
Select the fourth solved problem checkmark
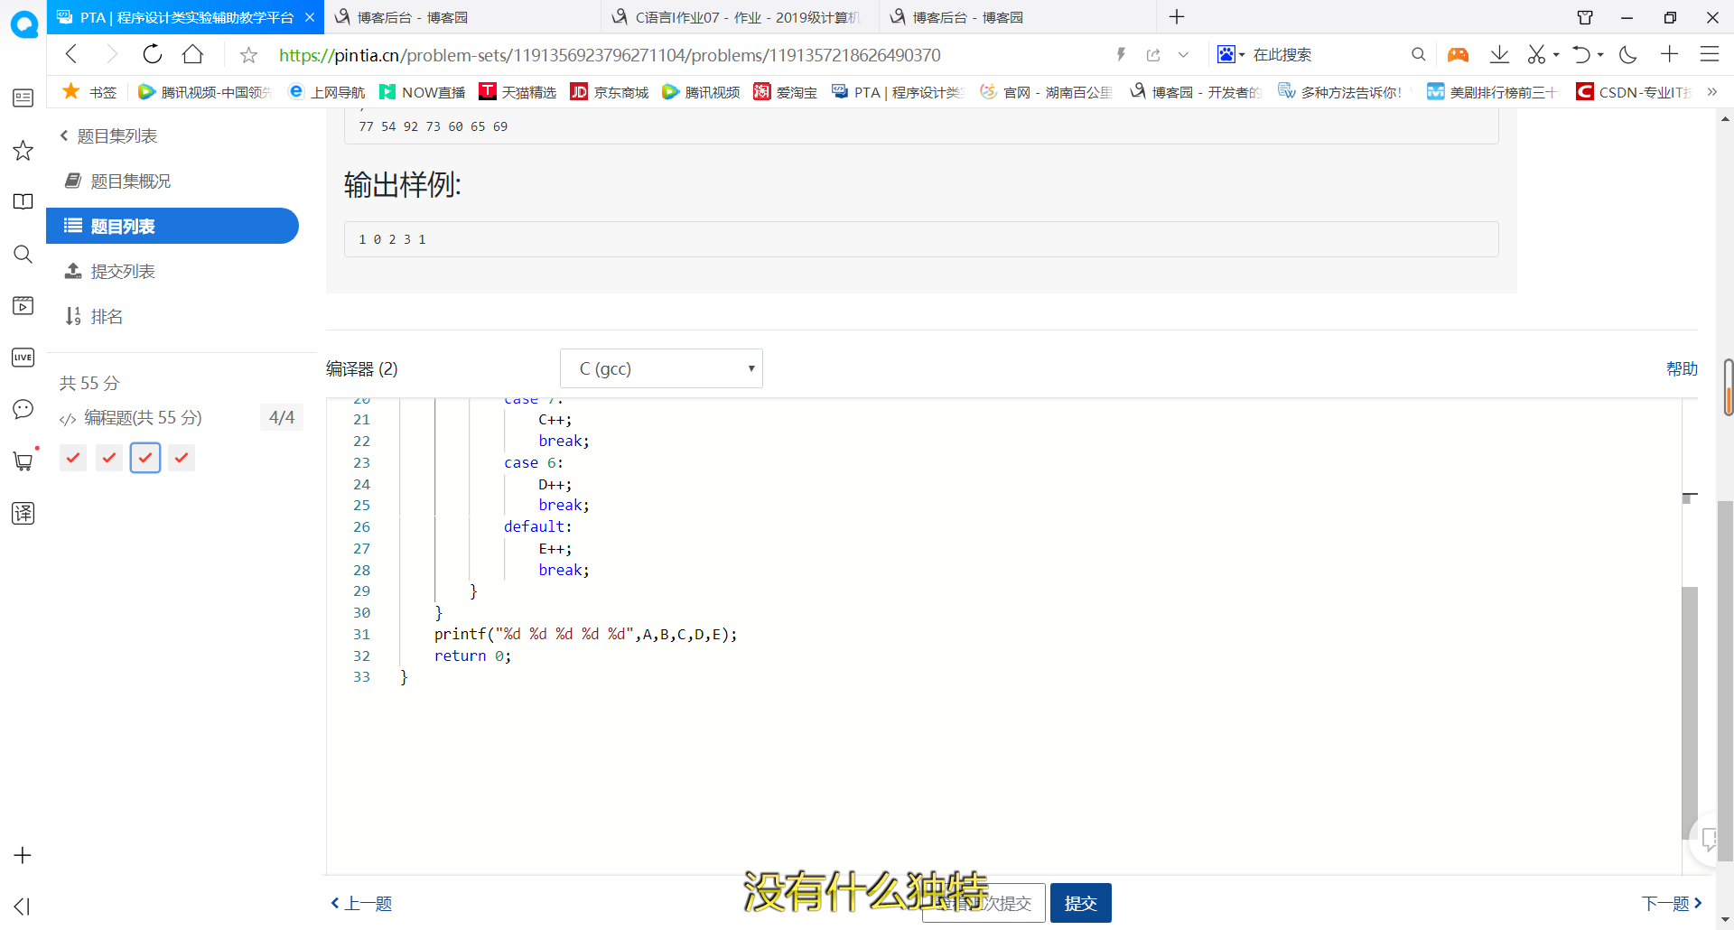(182, 458)
